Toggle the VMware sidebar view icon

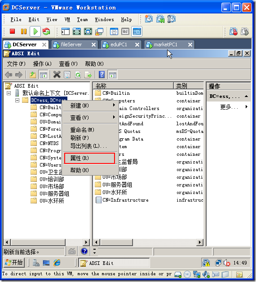[66, 31]
